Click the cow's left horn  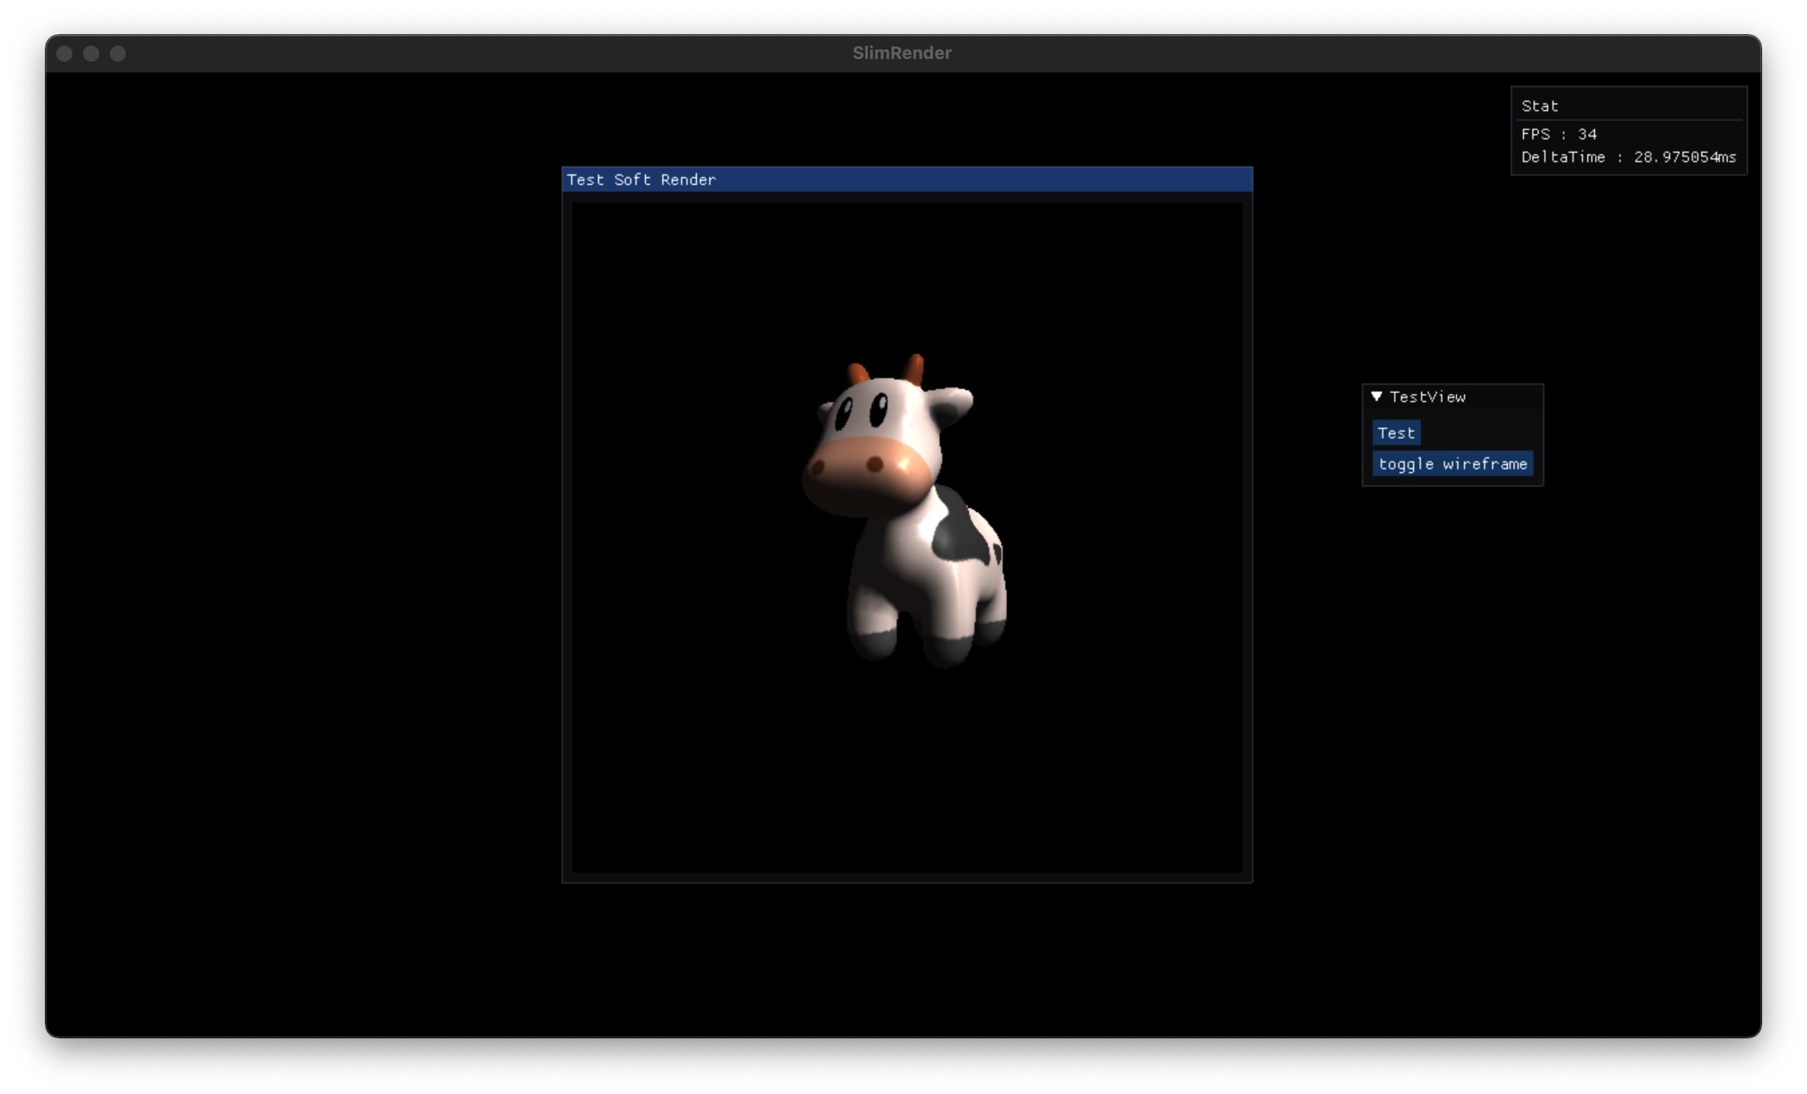[857, 373]
